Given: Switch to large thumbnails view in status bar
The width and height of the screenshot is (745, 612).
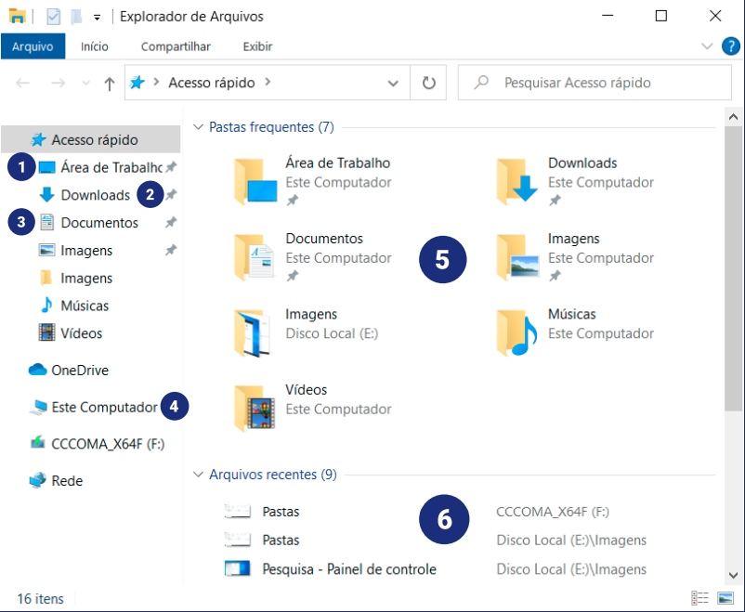Looking at the screenshot, I should pyautogui.click(x=725, y=599).
